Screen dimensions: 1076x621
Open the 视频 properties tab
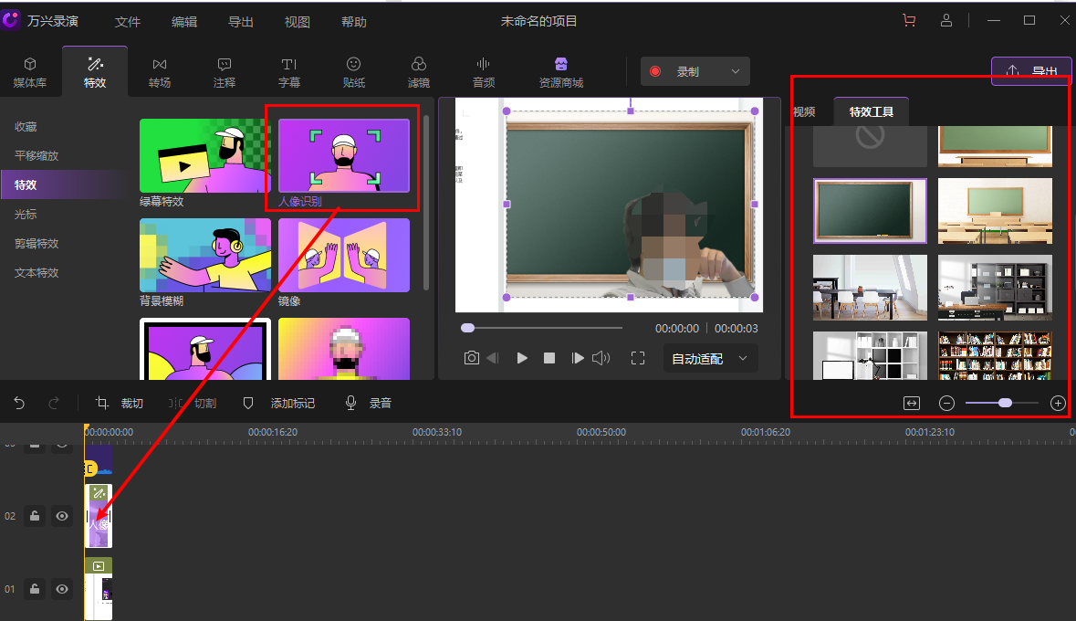point(804,112)
